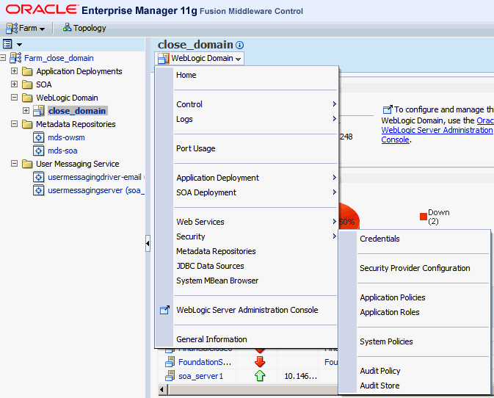Click the SOA folder icon
The width and height of the screenshot is (494, 398).
(x=27, y=84)
